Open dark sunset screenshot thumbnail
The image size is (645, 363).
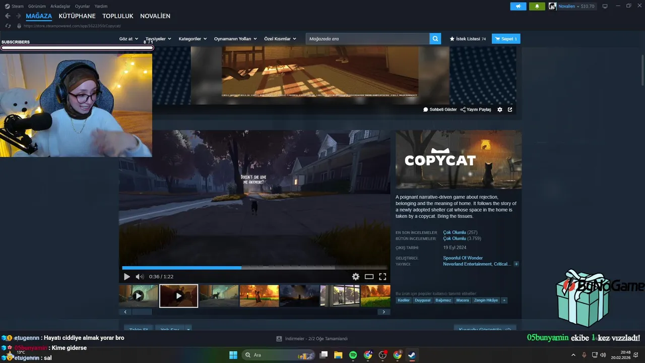[299, 296]
